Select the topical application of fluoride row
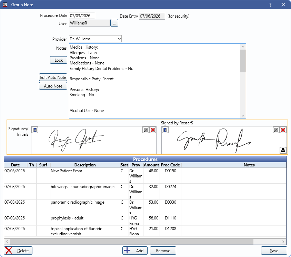Viewport: 291px width, 257px height. [x=145, y=231]
